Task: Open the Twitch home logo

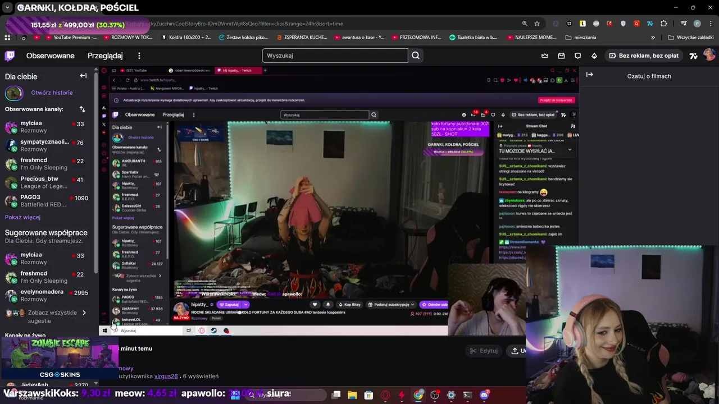Action: 10,56
